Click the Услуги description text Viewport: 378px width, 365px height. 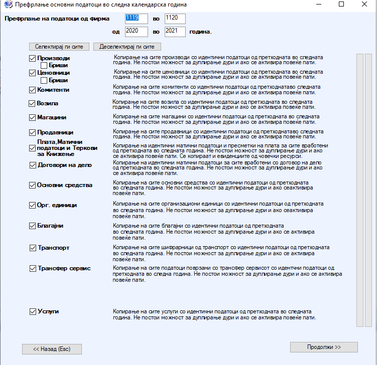point(214,314)
